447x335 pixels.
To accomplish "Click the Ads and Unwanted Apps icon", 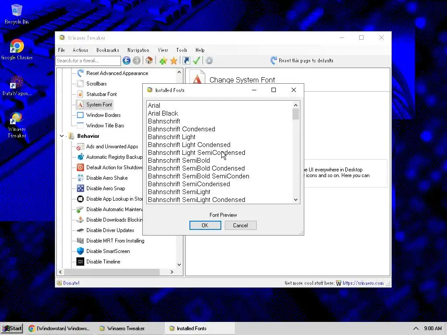I will [x=80, y=147].
